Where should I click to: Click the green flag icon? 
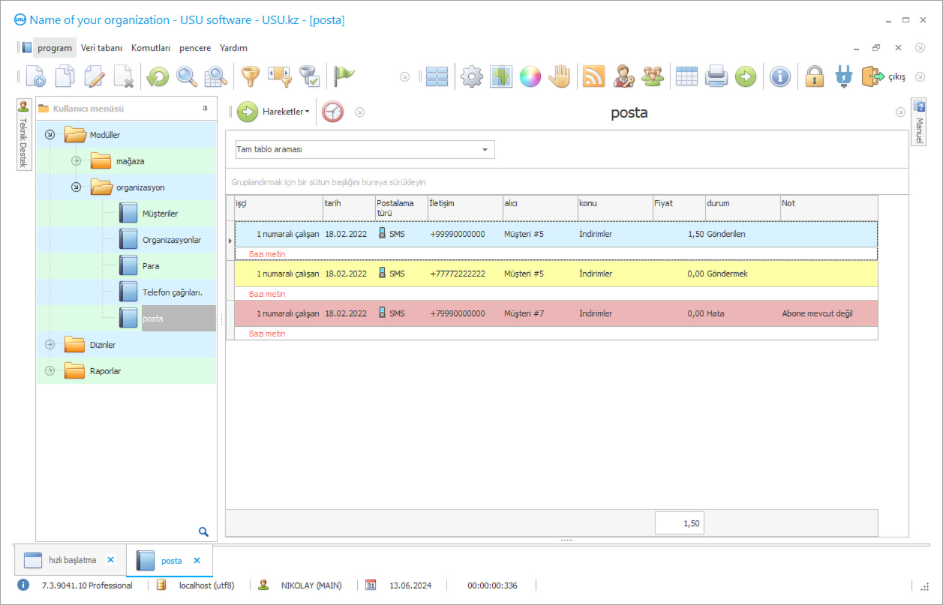tap(344, 76)
